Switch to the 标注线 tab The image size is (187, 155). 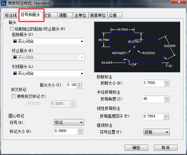click(11, 15)
